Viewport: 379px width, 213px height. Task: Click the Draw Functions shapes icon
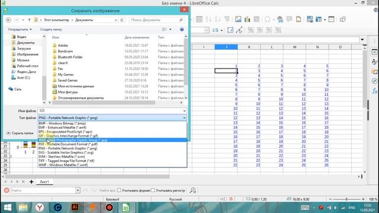coord(342,20)
